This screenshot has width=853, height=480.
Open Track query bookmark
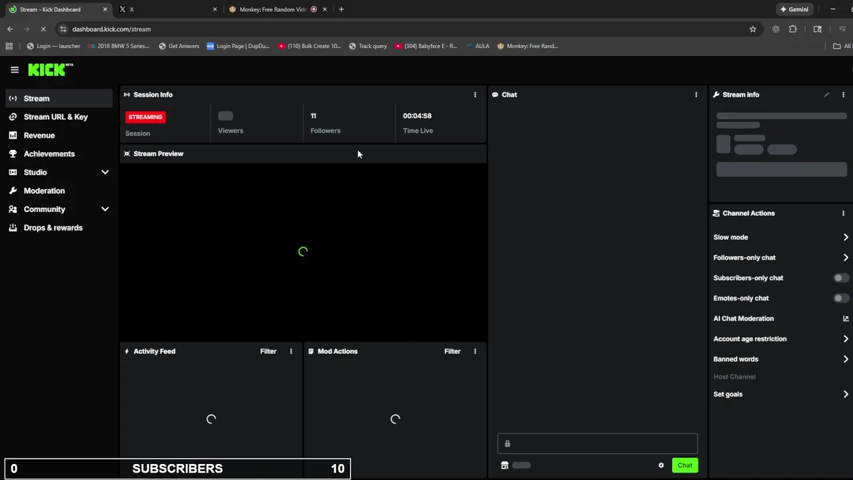coord(368,46)
